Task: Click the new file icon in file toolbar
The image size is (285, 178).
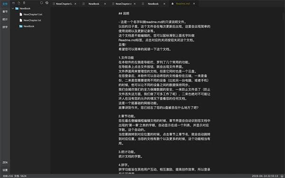Action: tap(19, 3)
